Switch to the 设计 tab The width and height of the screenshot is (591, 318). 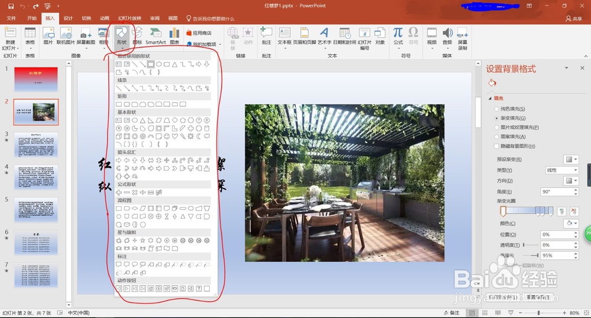tap(68, 18)
